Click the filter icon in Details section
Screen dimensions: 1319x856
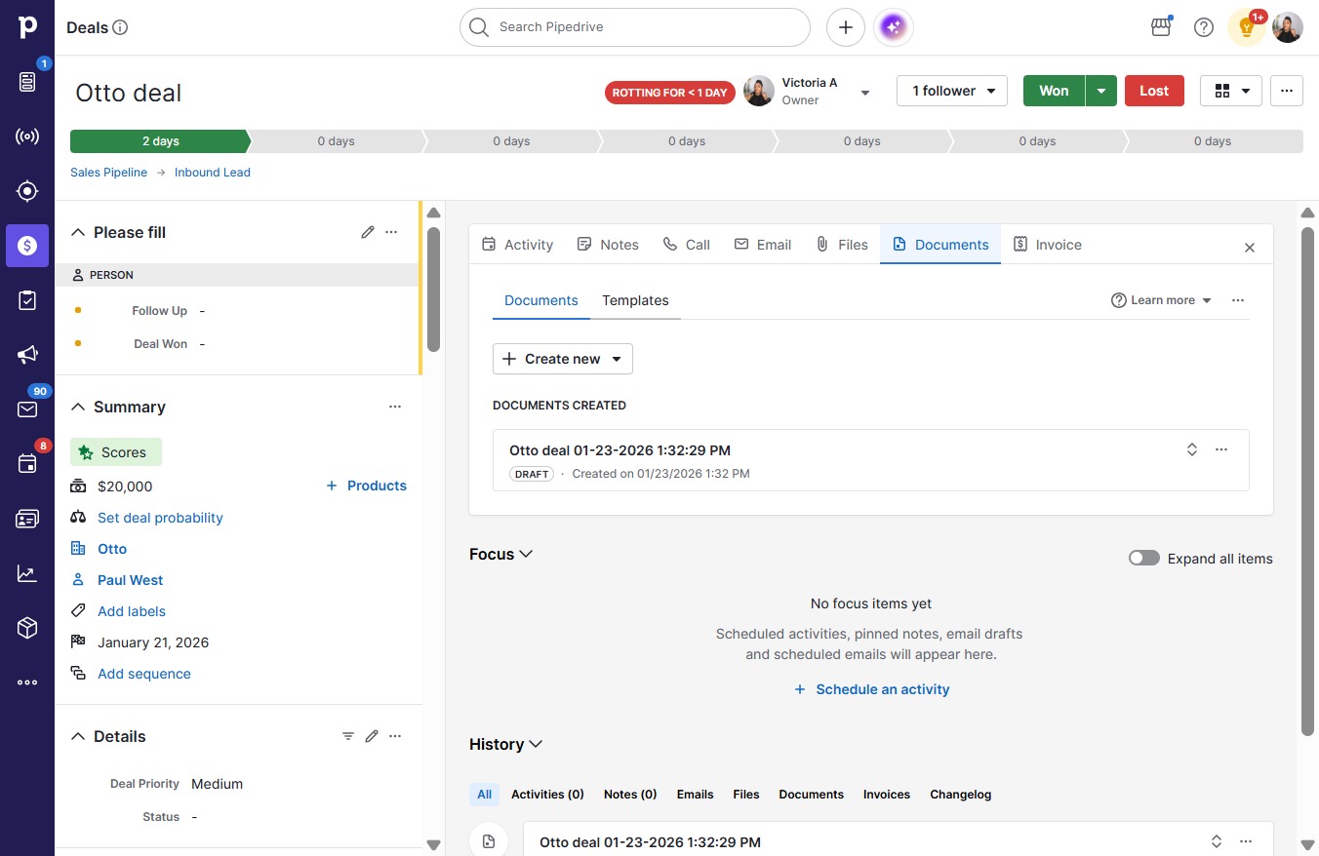(x=348, y=736)
